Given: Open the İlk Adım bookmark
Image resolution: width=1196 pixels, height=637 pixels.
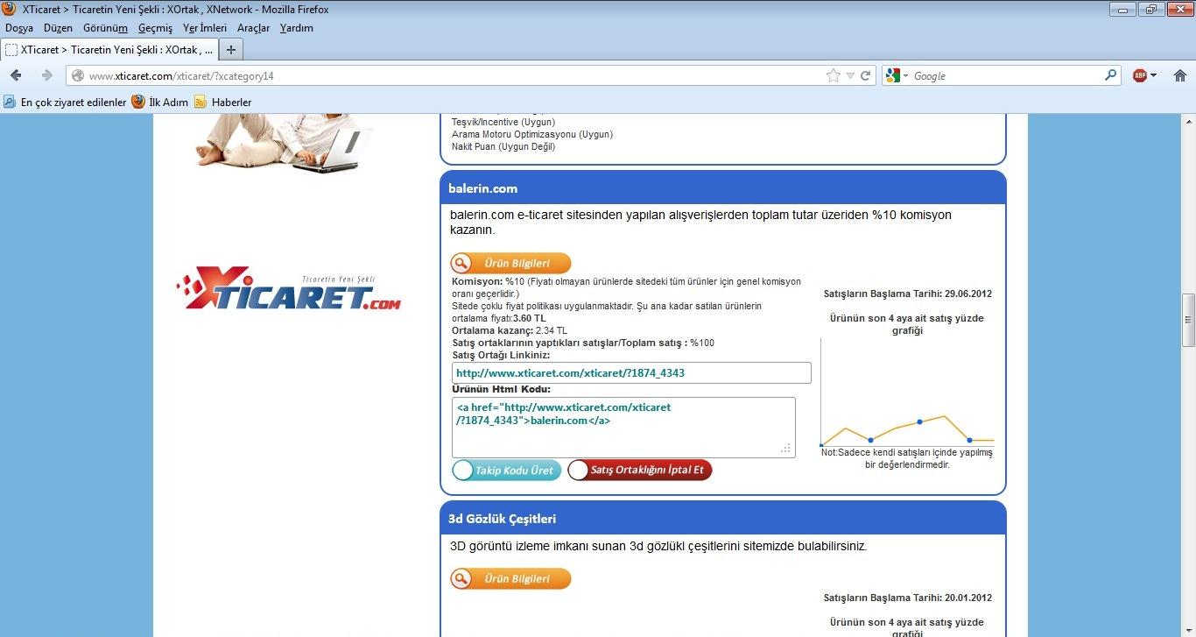Looking at the screenshot, I should point(160,102).
